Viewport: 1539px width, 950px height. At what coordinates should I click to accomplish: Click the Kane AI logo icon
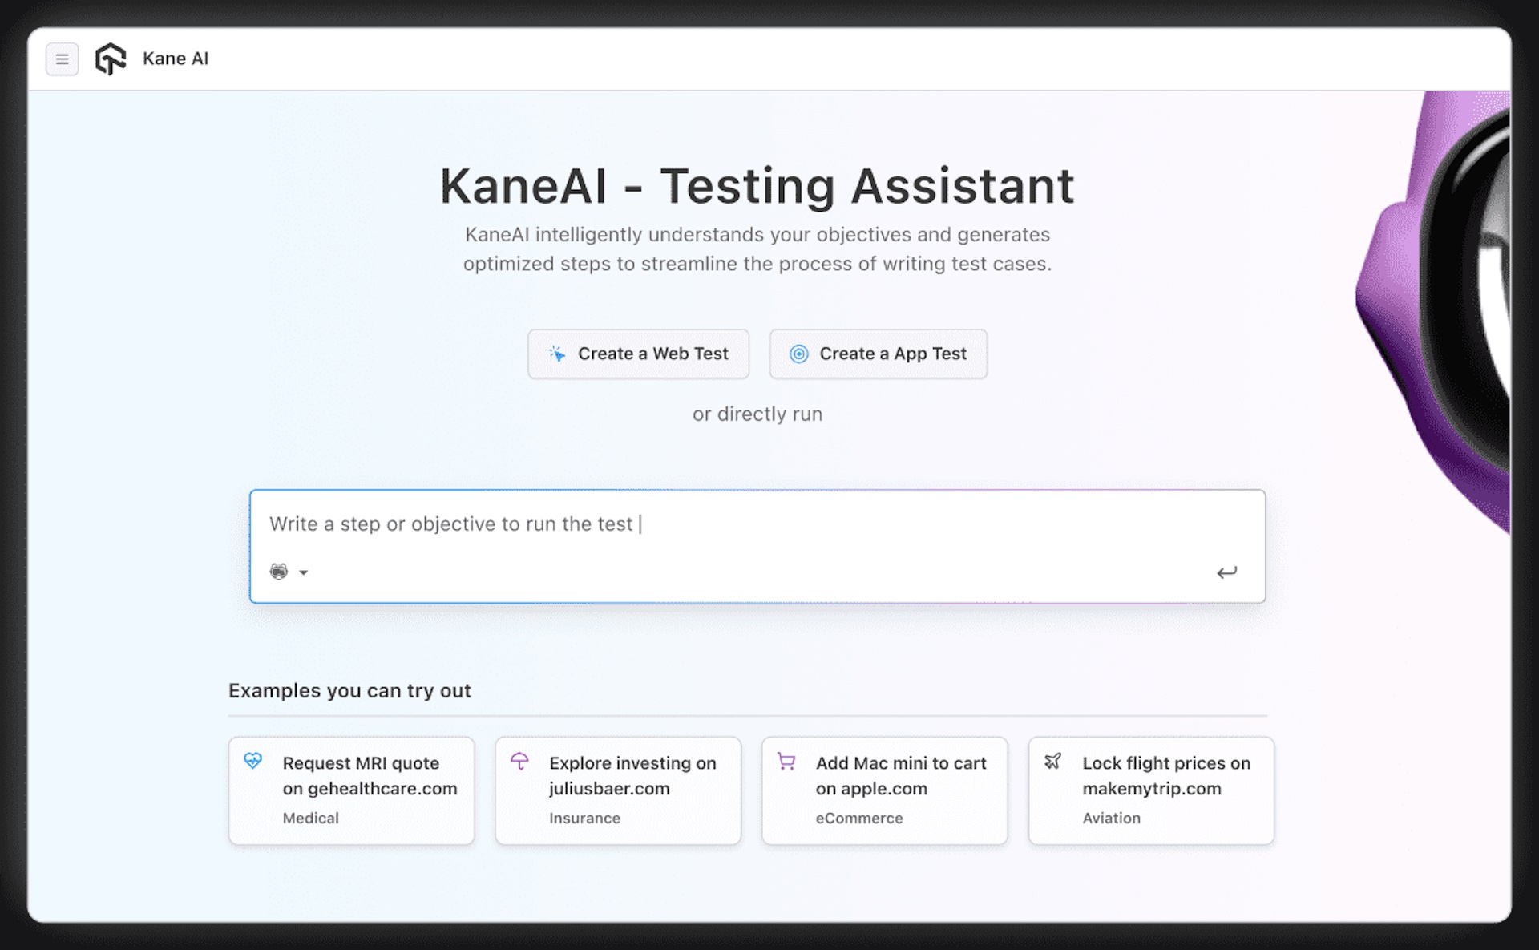tap(111, 59)
